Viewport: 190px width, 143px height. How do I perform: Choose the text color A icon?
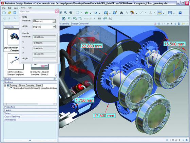coord(15,19)
